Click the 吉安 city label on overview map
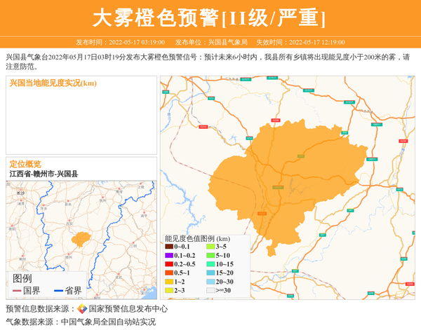Screen dimensions: 421x330 (x=69, y=224)
